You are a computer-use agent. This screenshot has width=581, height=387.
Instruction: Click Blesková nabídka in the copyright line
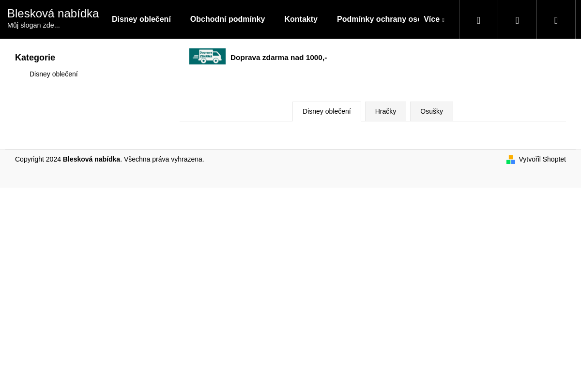pyautogui.click(x=91, y=159)
